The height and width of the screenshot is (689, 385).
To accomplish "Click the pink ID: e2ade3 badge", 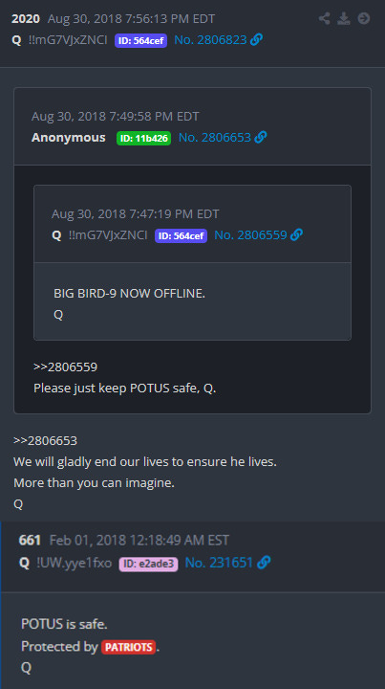I will point(148,564).
